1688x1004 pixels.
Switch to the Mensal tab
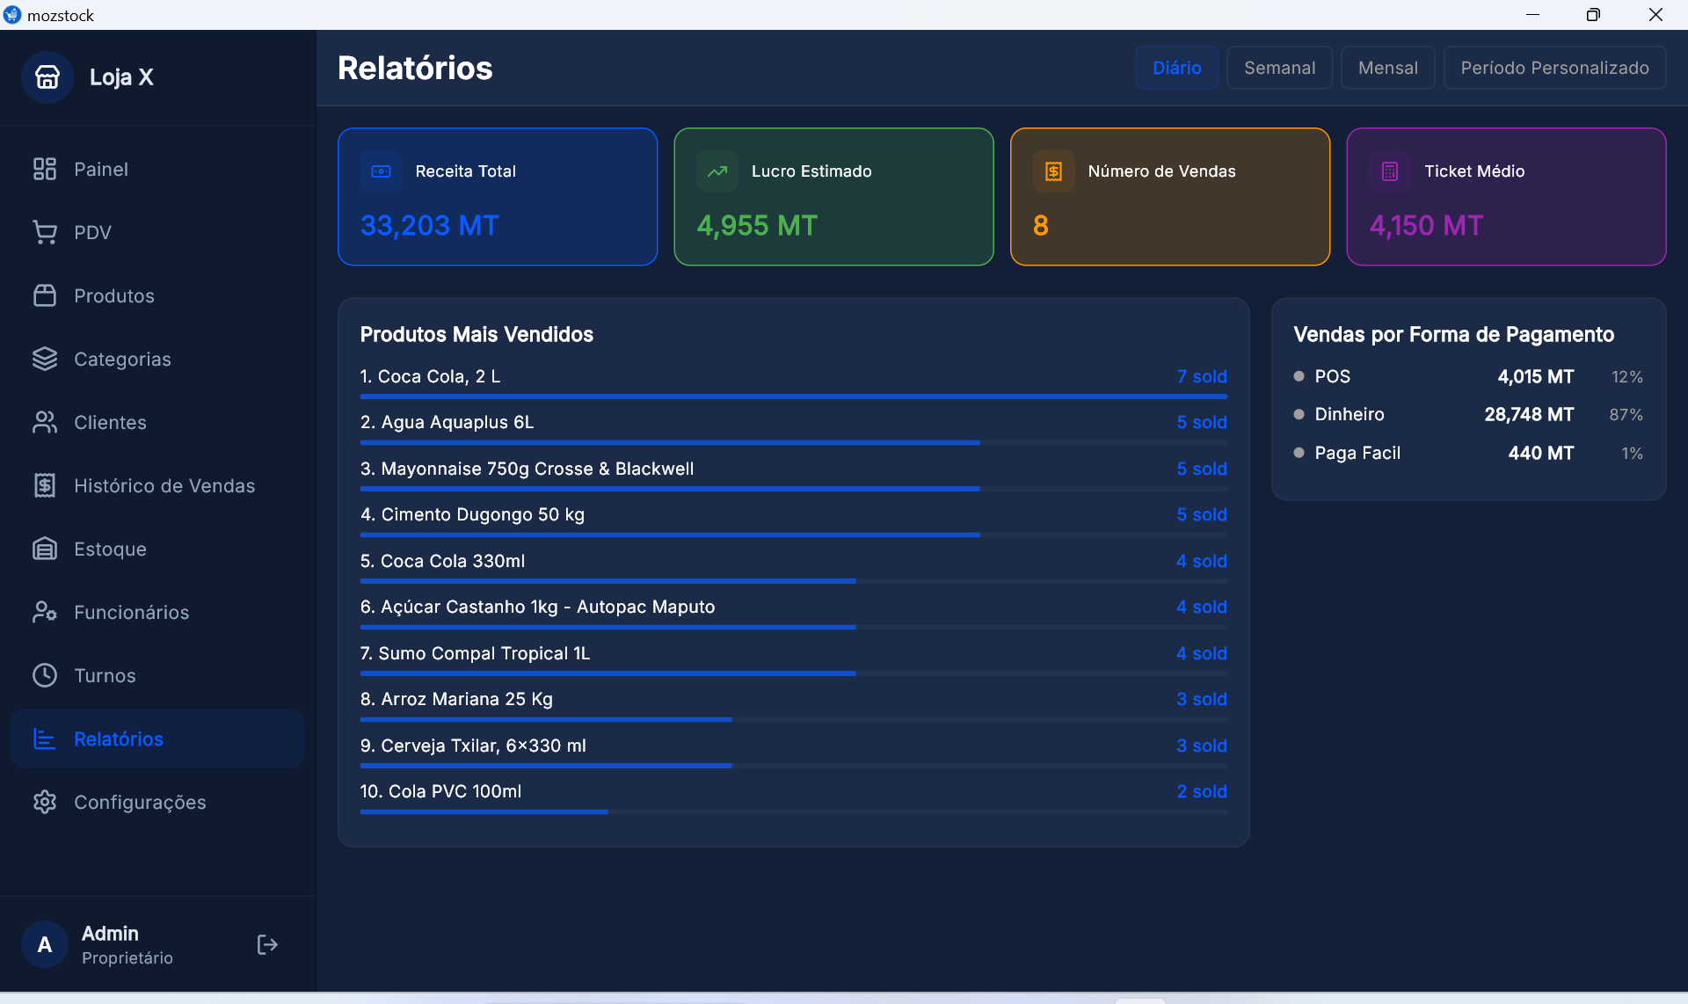coord(1387,68)
